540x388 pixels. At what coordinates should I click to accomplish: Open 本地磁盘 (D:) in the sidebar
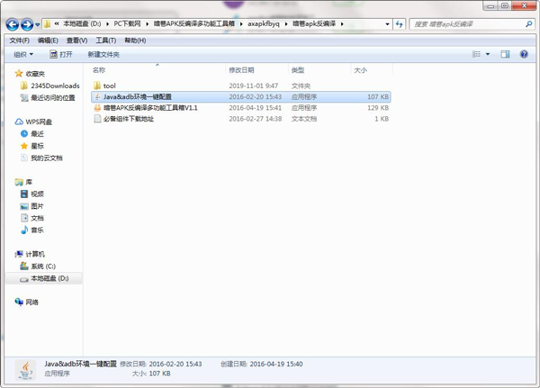49,278
